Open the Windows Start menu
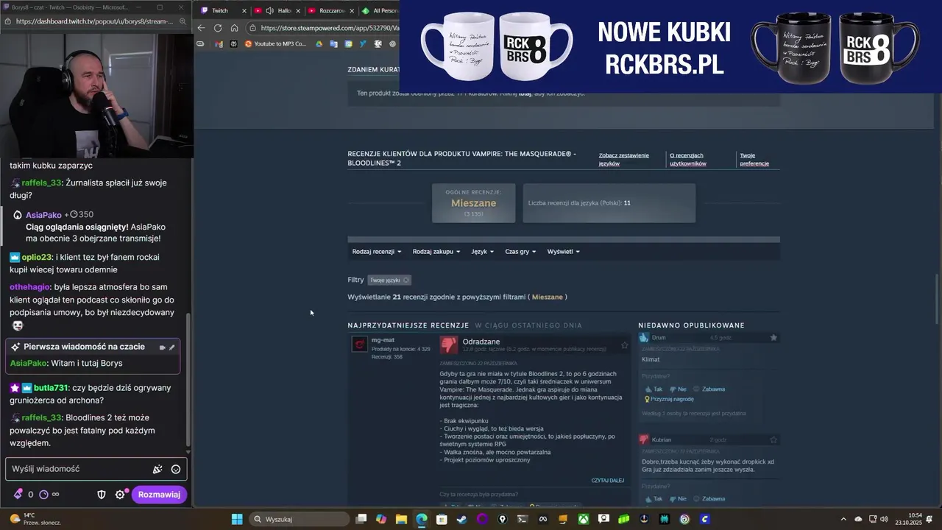The image size is (942, 530). point(237,519)
